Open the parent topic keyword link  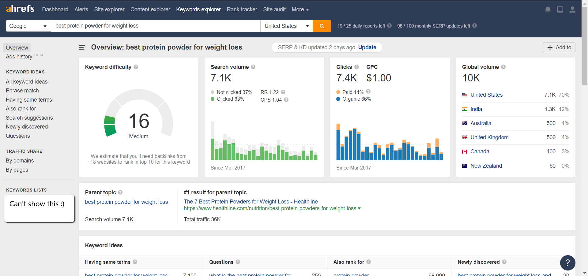(x=126, y=202)
